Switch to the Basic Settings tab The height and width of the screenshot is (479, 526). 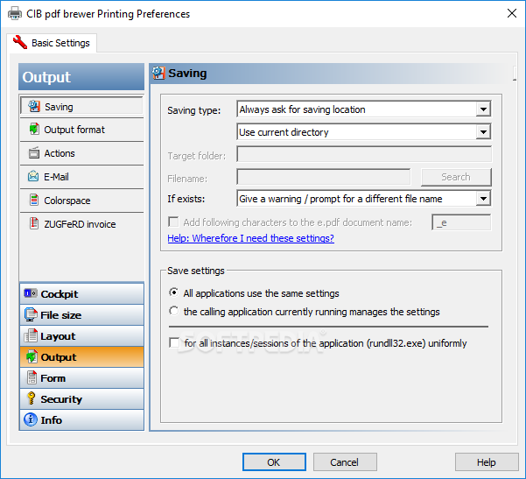pyautogui.click(x=52, y=42)
